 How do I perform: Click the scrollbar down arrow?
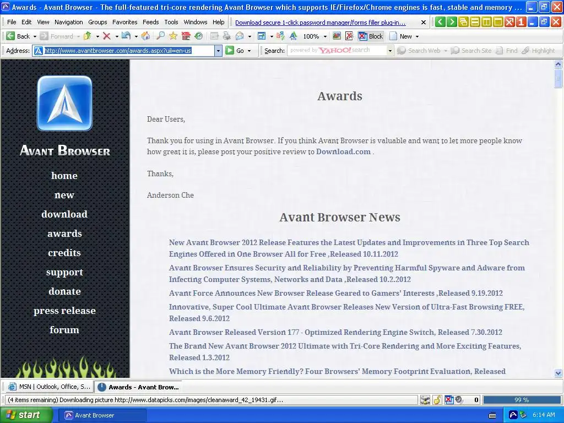point(558,373)
